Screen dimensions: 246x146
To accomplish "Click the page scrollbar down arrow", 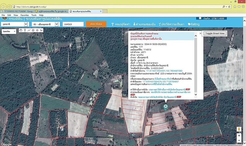I will 244,143.
